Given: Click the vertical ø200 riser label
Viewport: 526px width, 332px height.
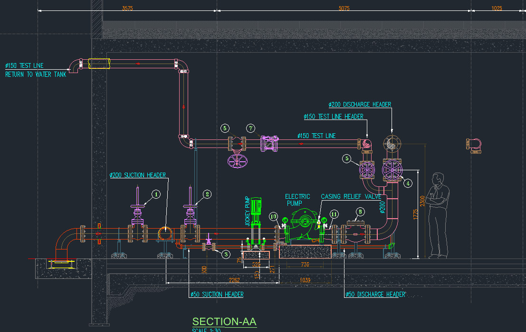Looking at the screenshot, I should point(383,207).
